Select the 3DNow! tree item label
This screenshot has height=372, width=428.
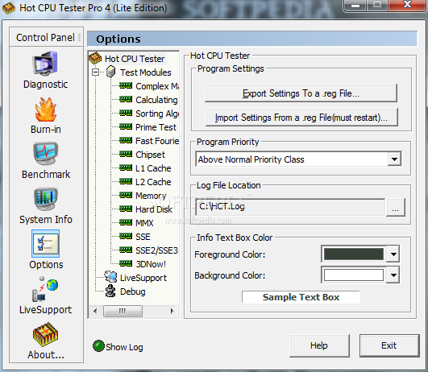coord(151,264)
